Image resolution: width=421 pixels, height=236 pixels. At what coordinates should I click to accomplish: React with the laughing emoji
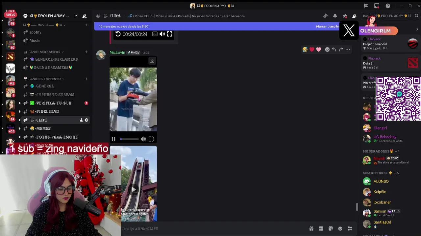point(305,49)
